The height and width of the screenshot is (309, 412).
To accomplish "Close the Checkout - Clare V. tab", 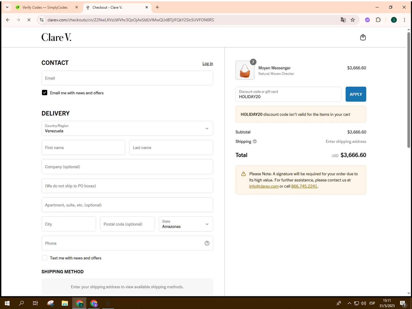I will point(147,7).
